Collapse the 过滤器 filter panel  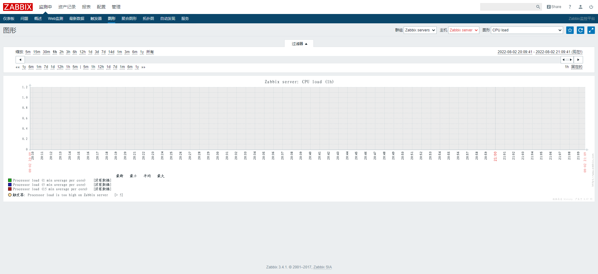pos(299,44)
